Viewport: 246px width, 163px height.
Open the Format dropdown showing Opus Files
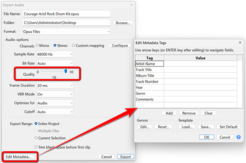click(x=66, y=32)
